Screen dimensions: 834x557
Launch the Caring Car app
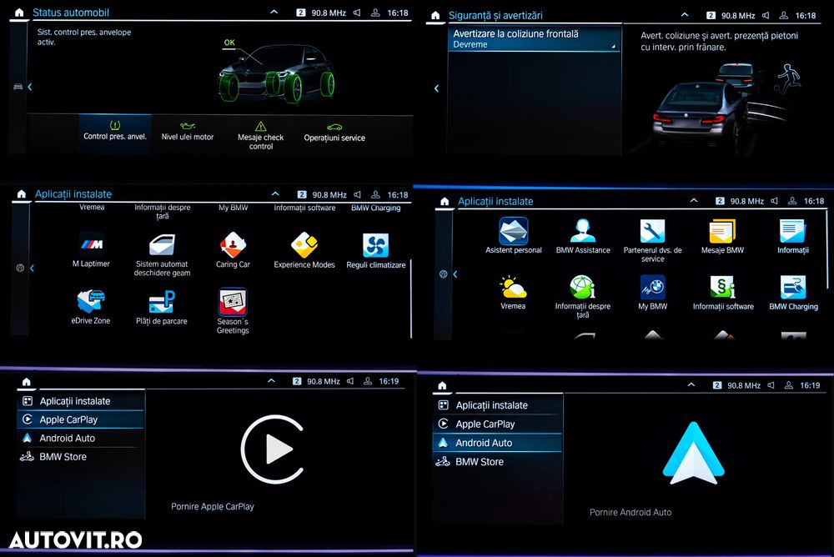(x=233, y=249)
